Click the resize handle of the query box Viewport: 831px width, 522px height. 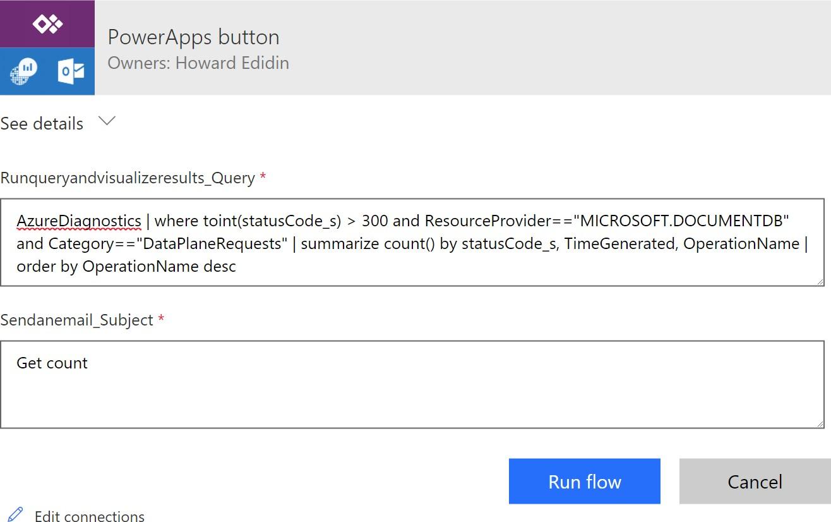[x=819, y=281]
